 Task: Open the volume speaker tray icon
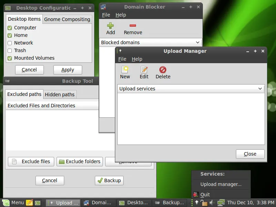point(212,203)
